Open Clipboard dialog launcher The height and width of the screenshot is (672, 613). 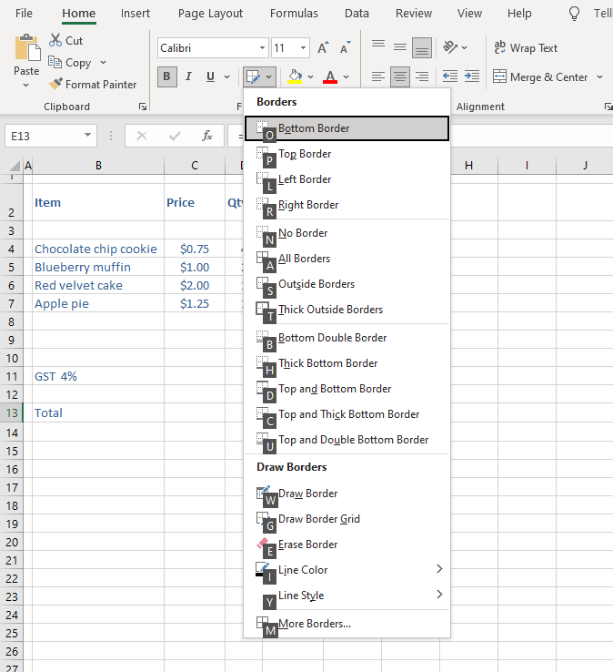[x=143, y=107]
